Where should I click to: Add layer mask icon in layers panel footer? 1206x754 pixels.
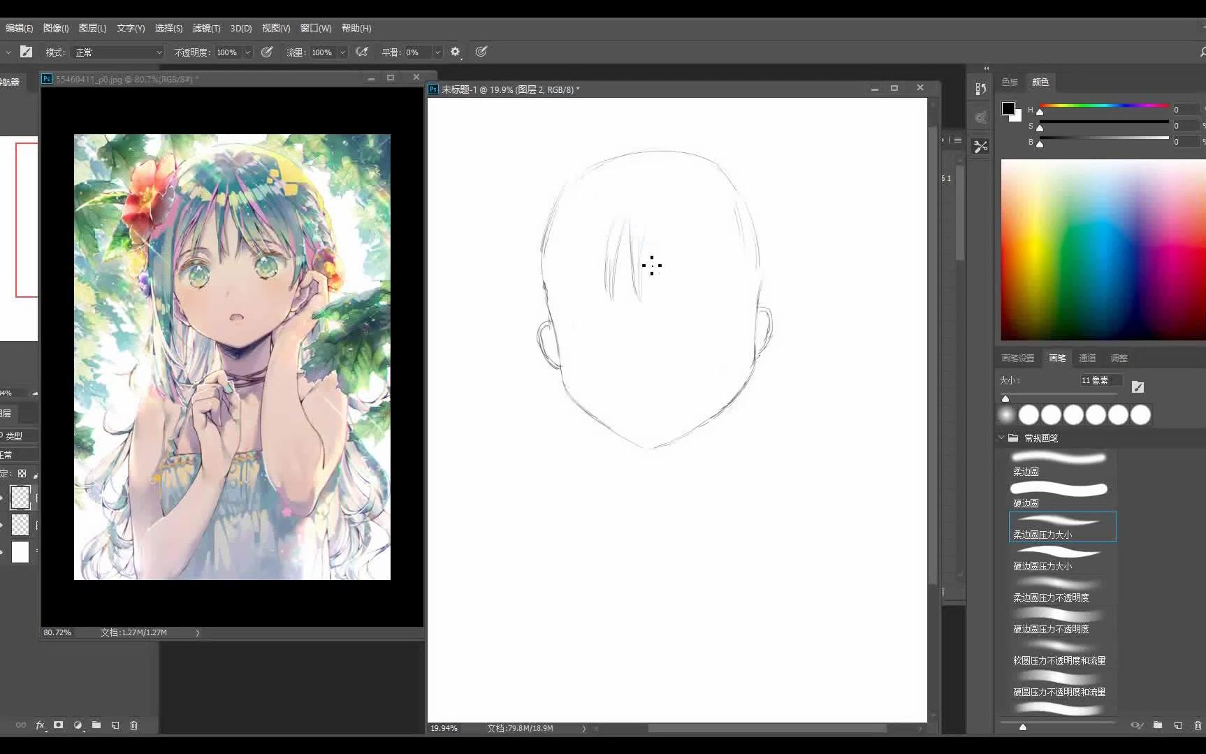coord(59,725)
